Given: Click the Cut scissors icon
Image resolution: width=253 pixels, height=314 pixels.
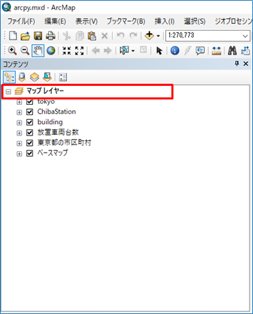Looking at the screenshot, I should [67, 36].
